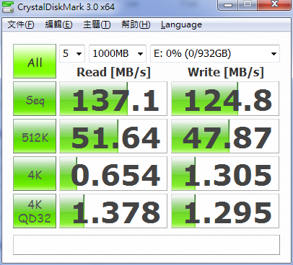Open the 幫助(H) menu
The width and height of the screenshot is (293, 265).
coord(136,24)
